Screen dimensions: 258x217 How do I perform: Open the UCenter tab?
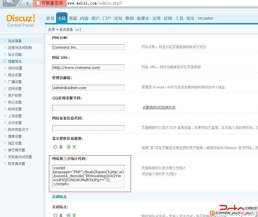coord(206,18)
